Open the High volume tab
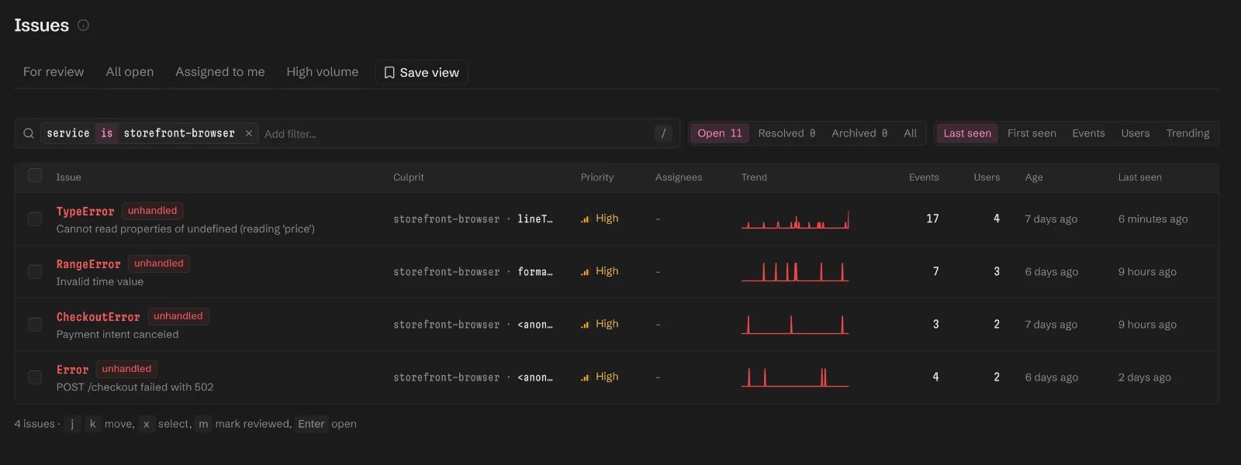Screen dimensions: 1241x465 pyautogui.click(x=323, y=72)
